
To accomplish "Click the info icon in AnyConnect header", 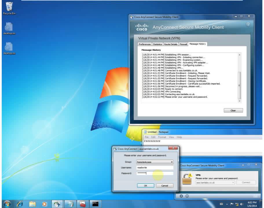I will coord(248,24).
